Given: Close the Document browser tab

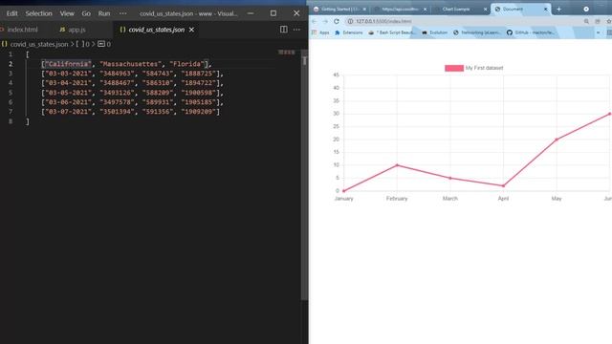Looking at the screenshot, I should [x=546, y=9].
